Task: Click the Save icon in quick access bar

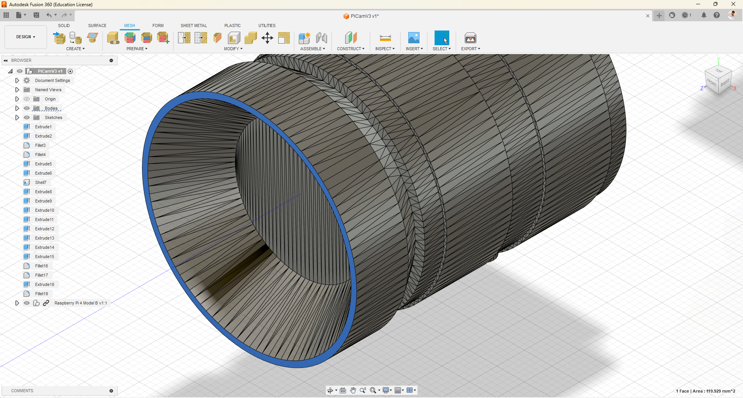Action: coord(36,15)
